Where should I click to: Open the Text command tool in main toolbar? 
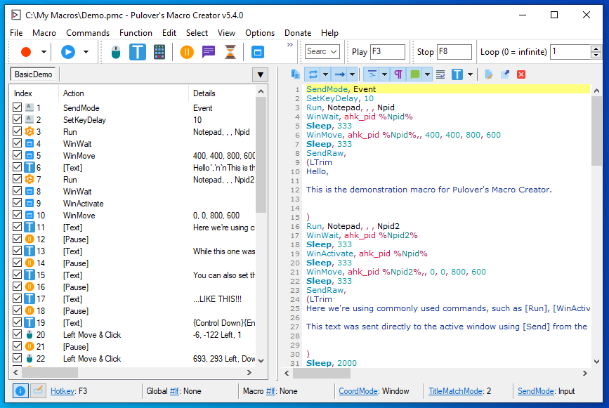[138, 52]
